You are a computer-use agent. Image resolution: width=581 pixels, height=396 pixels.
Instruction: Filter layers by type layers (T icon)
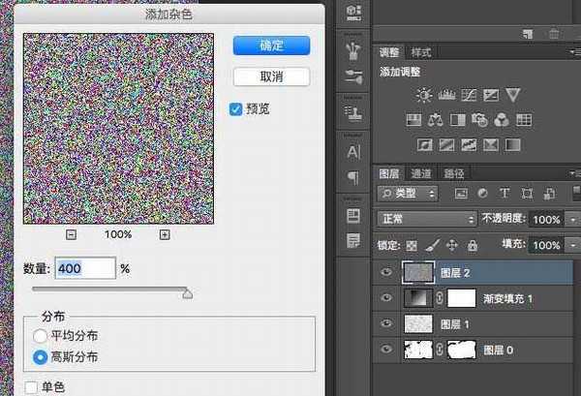point(504,194)
